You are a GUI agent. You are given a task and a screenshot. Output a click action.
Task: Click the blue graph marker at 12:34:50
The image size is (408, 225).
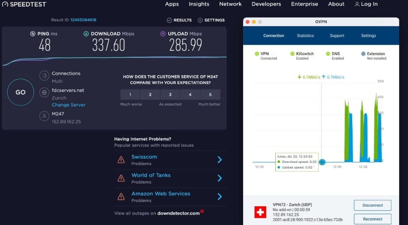[322, 162]
